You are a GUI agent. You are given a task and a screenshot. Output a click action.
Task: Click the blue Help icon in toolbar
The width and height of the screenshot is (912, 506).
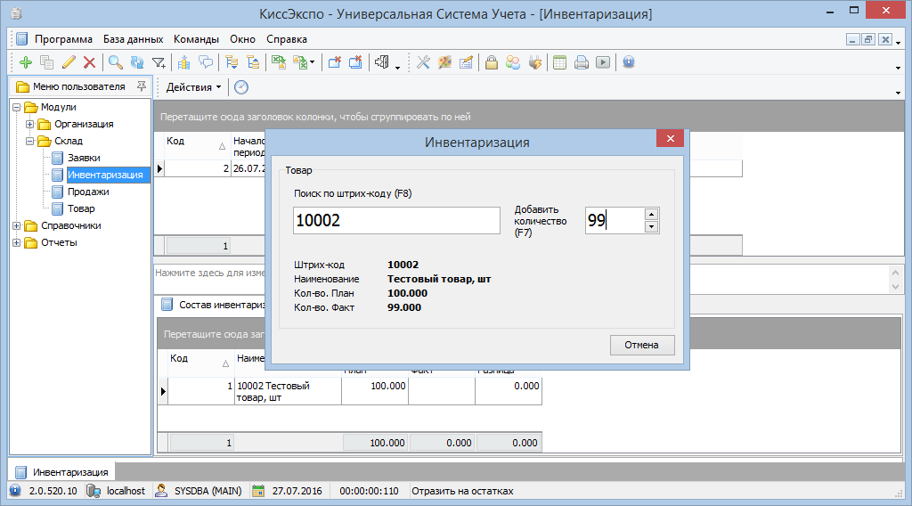(x=629, y=62)
